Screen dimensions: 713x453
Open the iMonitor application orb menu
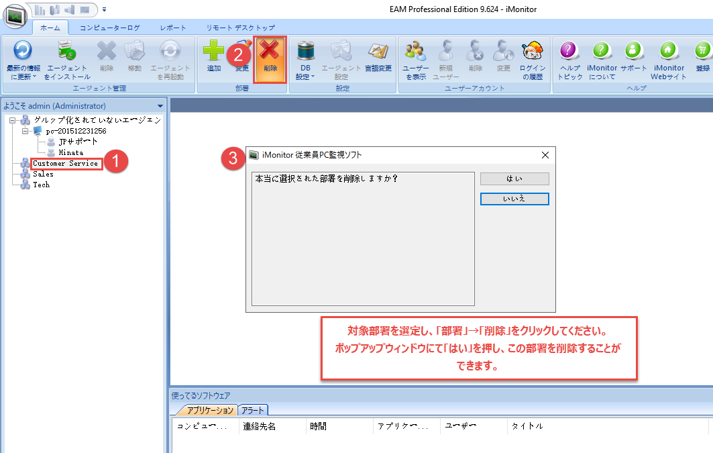(x=15, y=16)
